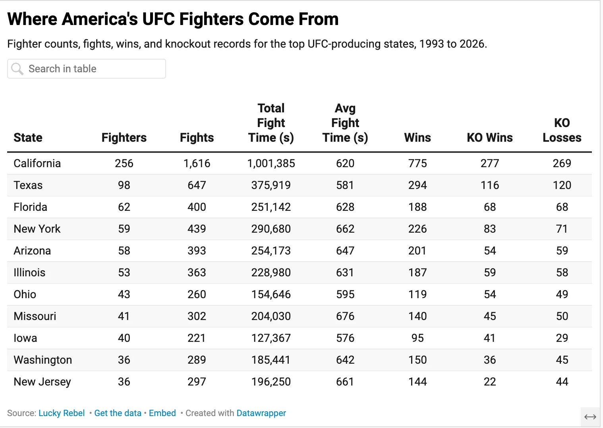
Task: Open the Lucky Rebel source link
Action: tap(62, 413)
